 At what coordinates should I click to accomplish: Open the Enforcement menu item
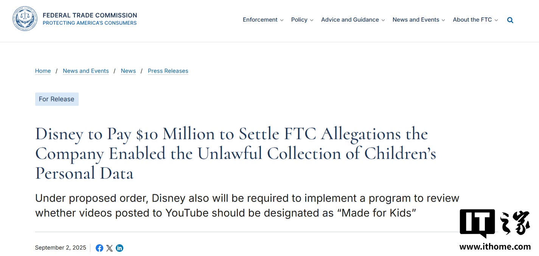[260, 20]
